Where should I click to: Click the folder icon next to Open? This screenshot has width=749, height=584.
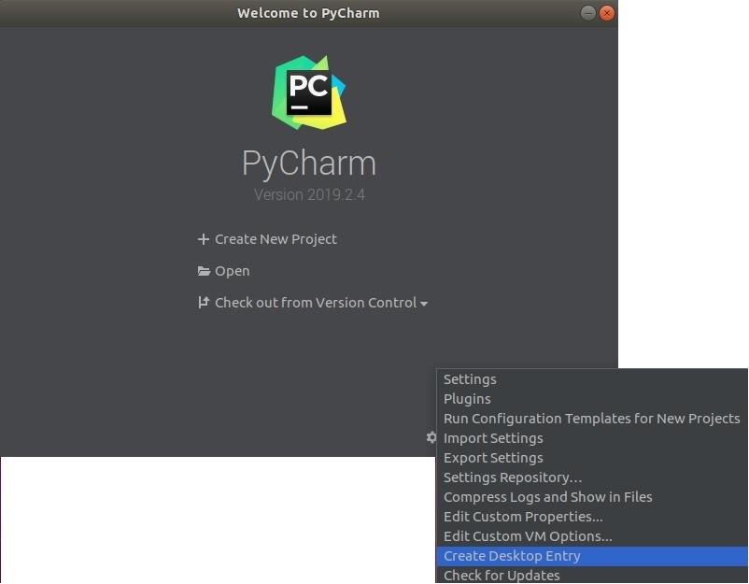click(204, 271)
